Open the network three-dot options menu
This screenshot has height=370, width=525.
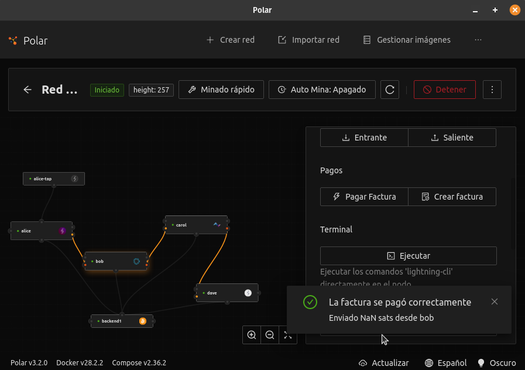492,90
